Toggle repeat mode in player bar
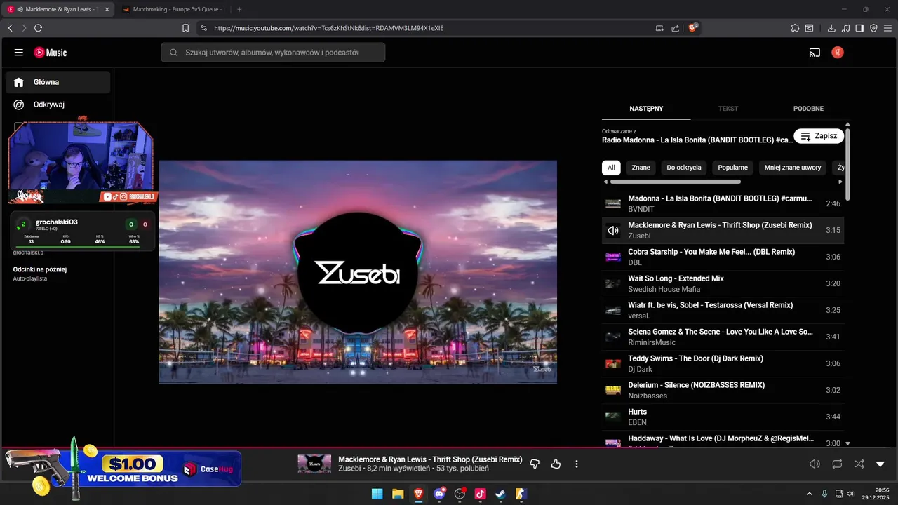Screen dimensions: 898x505 837,464
